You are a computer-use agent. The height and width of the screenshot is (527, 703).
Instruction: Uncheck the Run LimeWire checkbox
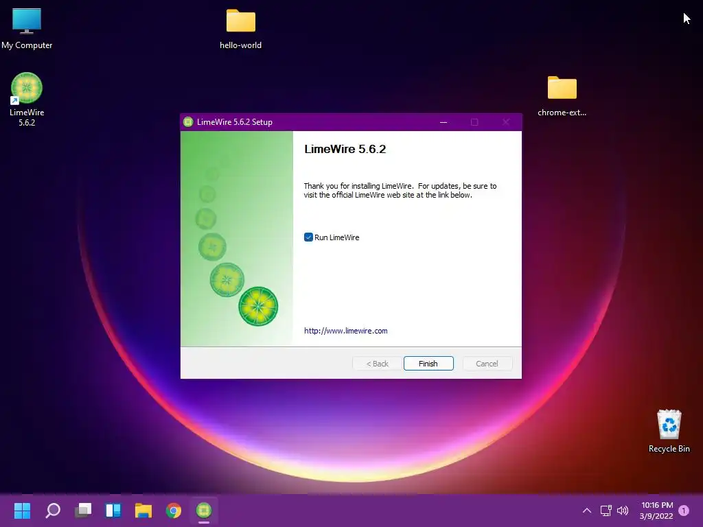(x=308, y=237)
